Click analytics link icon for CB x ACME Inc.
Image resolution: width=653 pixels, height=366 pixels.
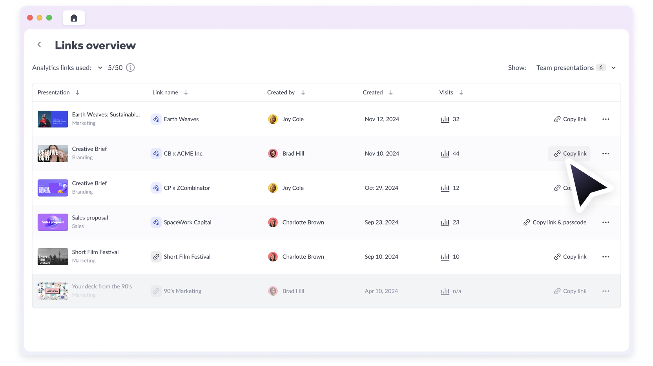156,154
